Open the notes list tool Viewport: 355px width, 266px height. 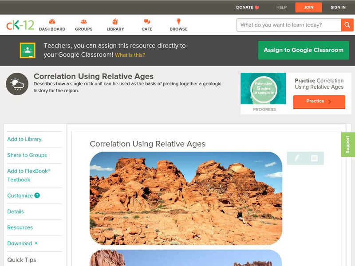[x=314, y=158]
